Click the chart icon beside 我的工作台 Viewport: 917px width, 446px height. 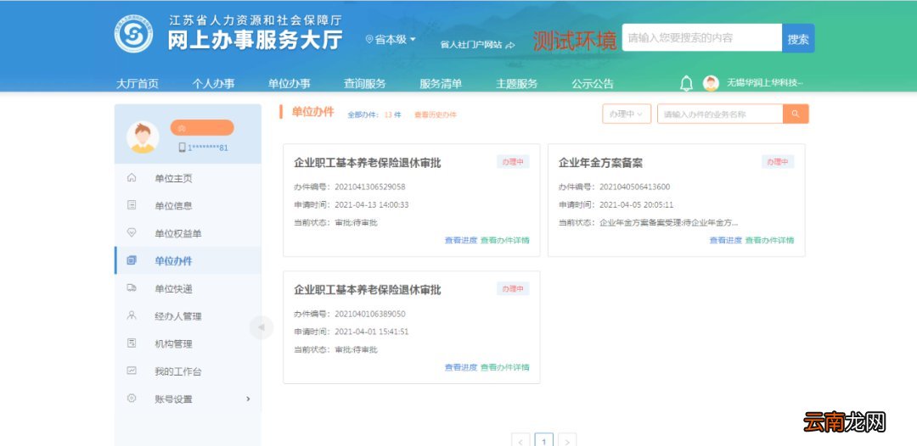click(x=132, y=371)
